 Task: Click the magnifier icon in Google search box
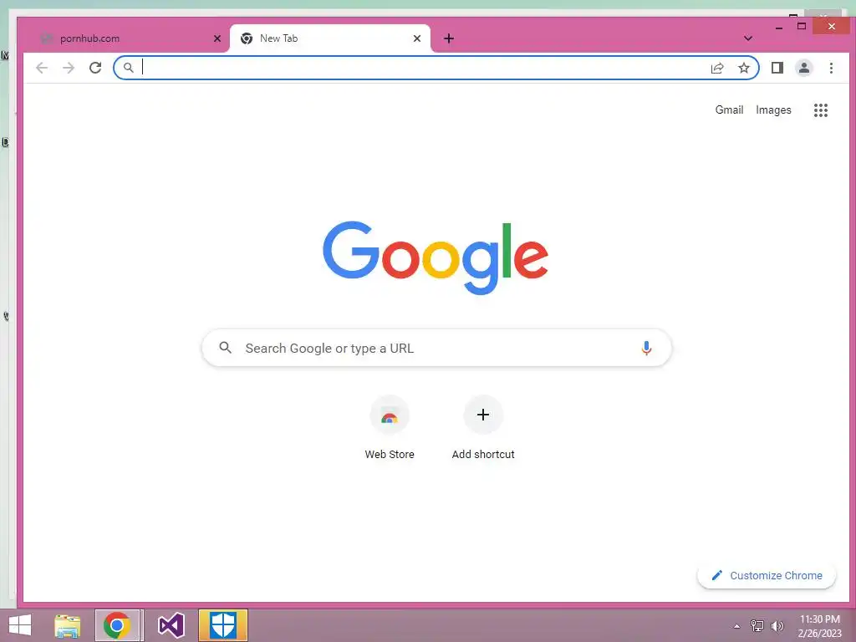click(225, 347)
